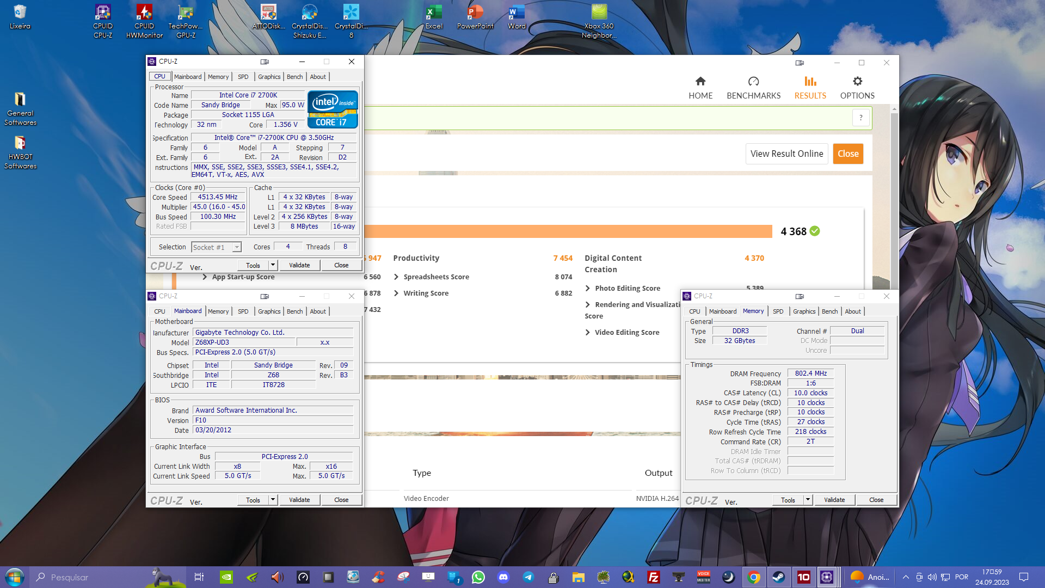The image size is (1045, 588).
Task: Open Excel desktop shortcut
Action: (434, 17)
